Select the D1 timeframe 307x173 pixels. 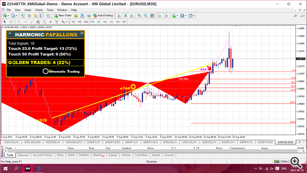click(x=111, y=22)
